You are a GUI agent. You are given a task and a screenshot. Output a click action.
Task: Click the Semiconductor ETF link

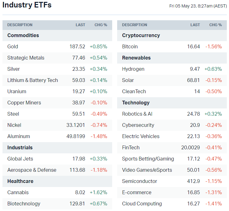click(140, 181)
